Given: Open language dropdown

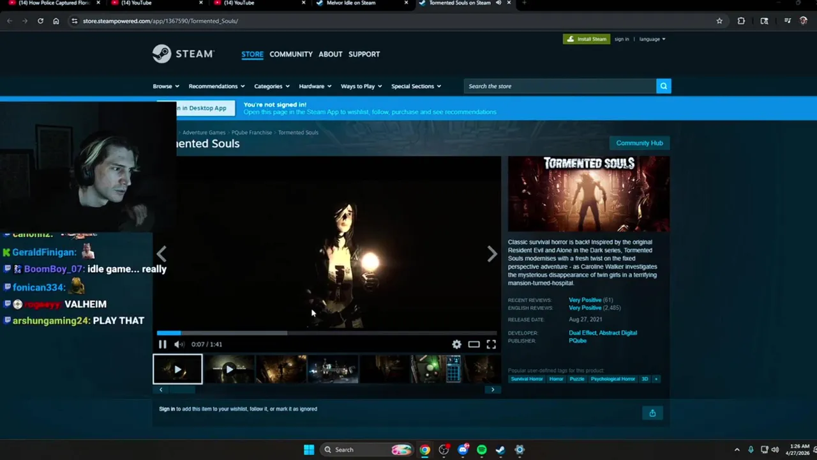Looking at the screenshot, I should pyautogui.click(x=652, y=39).
